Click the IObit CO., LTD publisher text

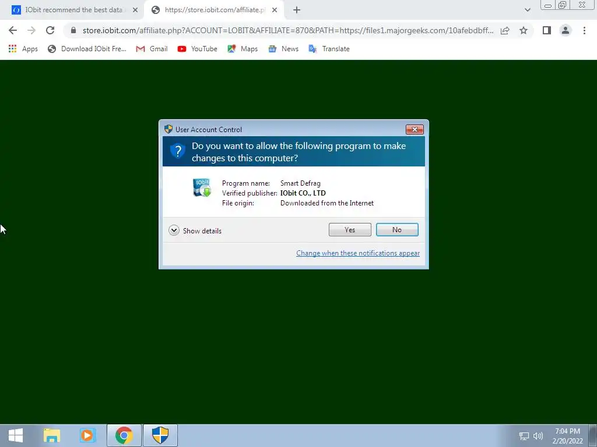click(x=303, y=193)
